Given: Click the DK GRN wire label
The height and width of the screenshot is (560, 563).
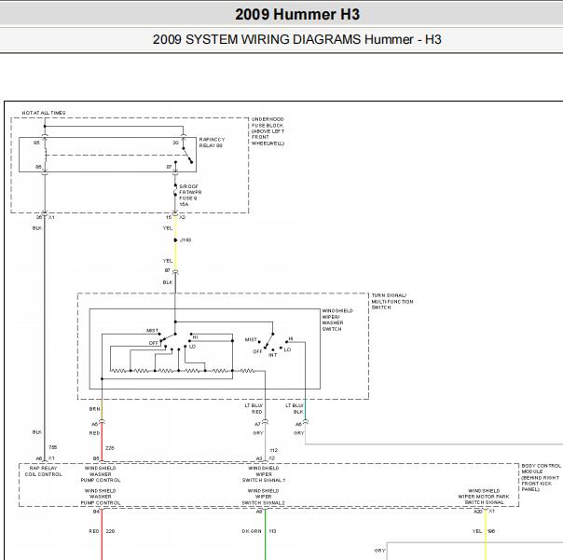Looking at the screenshot, I should pos(252,531).
